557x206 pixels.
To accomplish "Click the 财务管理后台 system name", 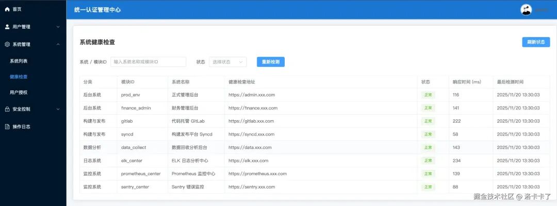I will [x=185, y=108].
